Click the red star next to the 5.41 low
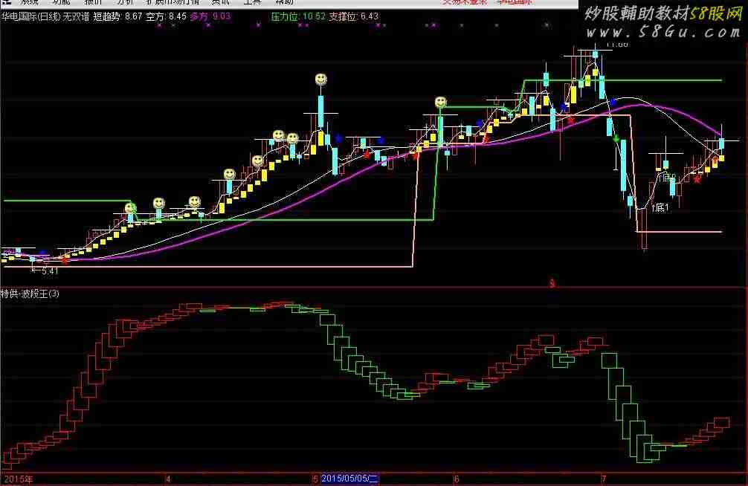Viewport: 748px width, 486px height. (x=65, y=260)
